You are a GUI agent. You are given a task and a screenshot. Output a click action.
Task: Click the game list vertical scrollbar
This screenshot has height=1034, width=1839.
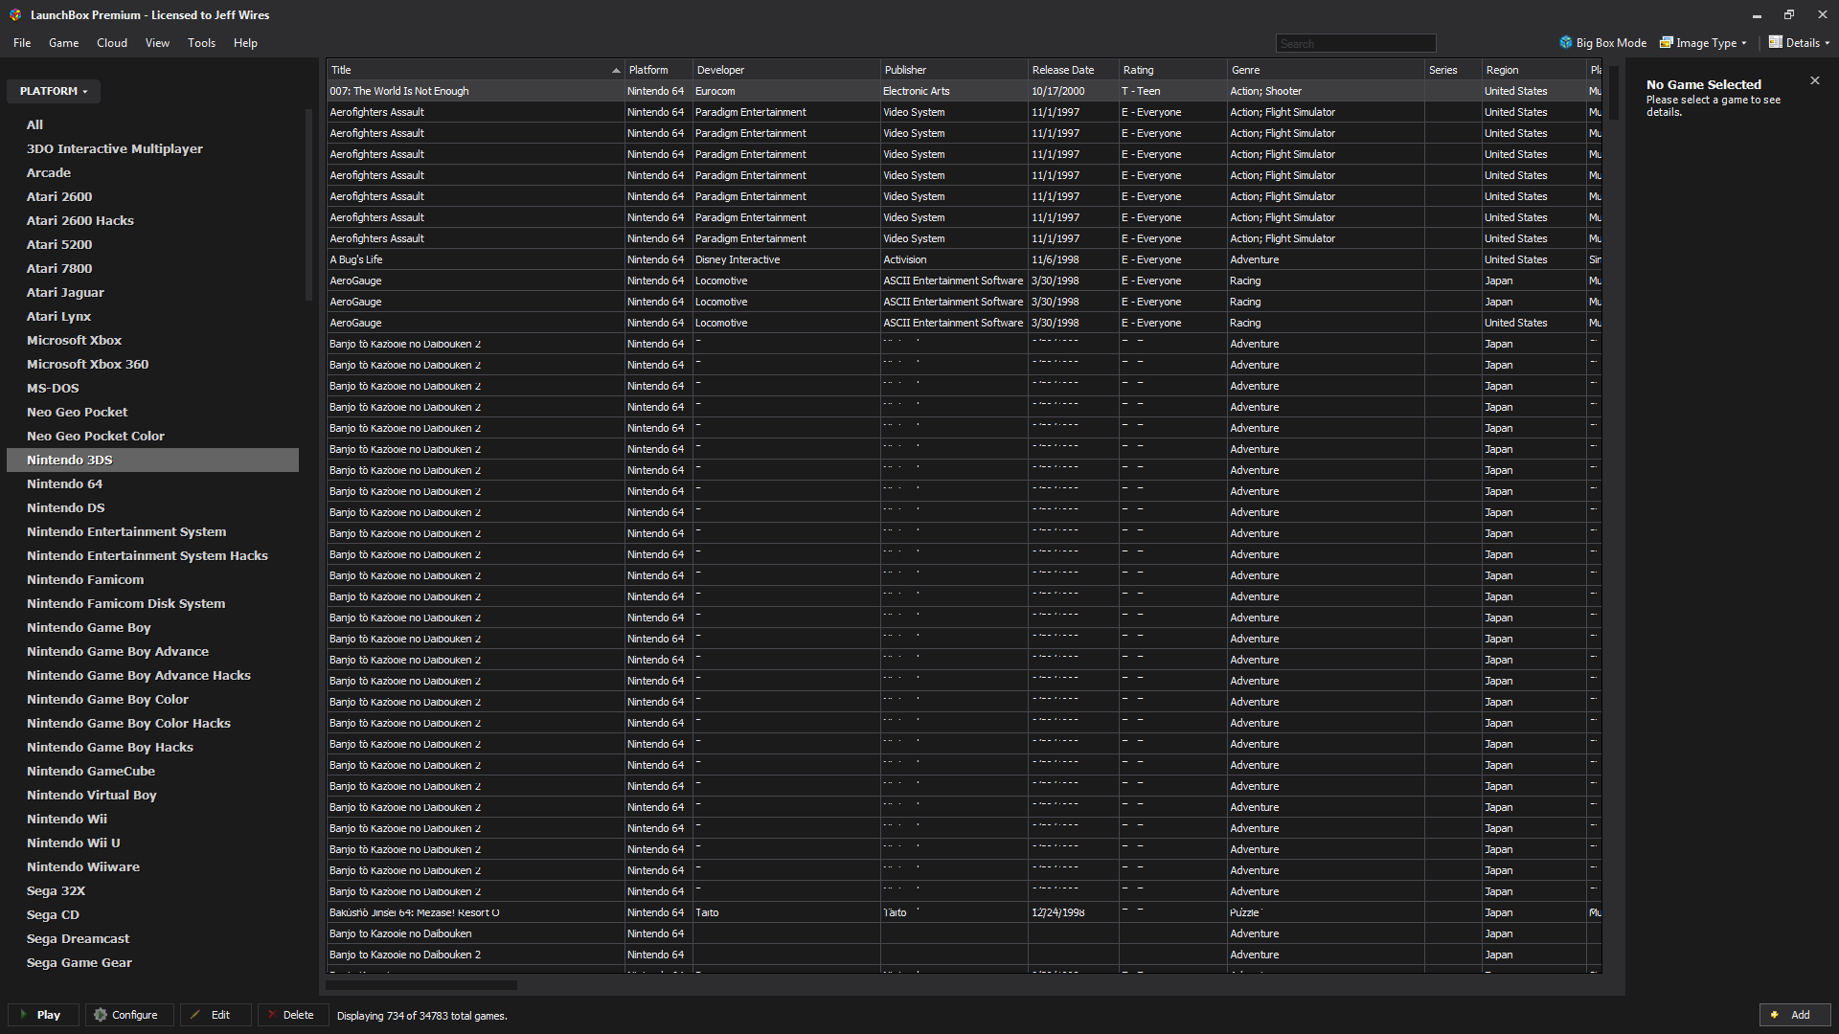tap(1614, 93)
